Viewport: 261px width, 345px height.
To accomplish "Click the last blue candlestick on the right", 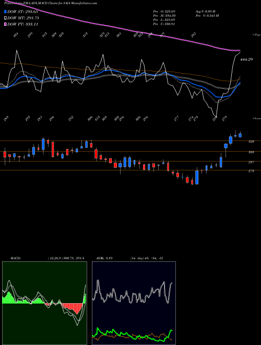I will coord(240,135).
